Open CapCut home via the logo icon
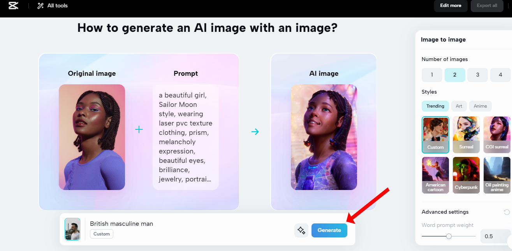The height and width of the screenshot is (251, 512). pos(13,5)
